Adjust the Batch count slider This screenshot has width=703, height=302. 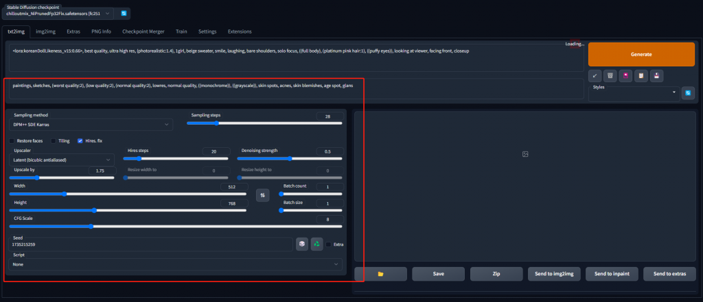click(310, 194)
